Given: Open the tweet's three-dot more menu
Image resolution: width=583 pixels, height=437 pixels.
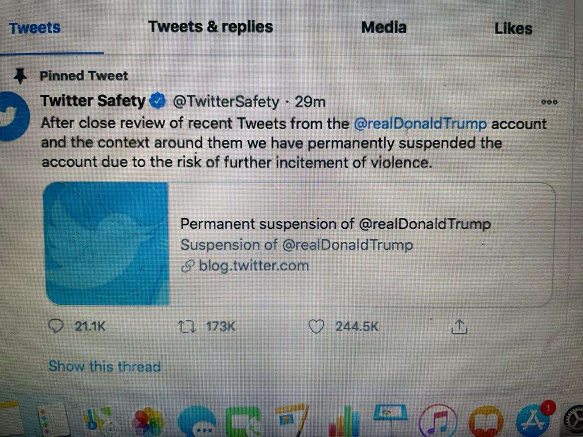Looking at the screenshot, I should click(x=549, y=102).
